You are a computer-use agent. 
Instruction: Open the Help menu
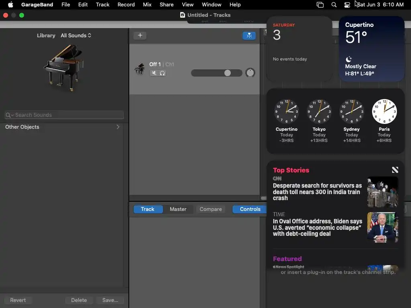click(x=235, y=4)
